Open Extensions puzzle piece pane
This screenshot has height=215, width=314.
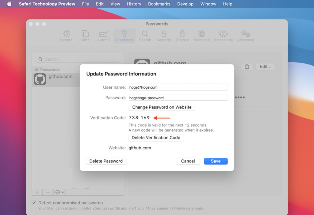pos(223,36)
